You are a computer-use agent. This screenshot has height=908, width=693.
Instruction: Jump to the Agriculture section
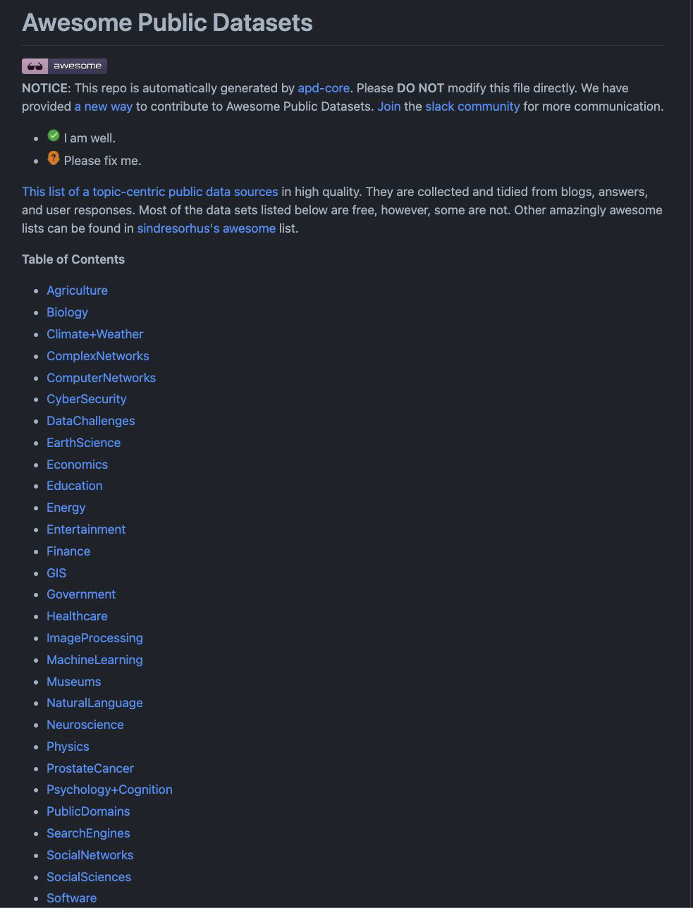pyautogui.click(x=77, y=290)
